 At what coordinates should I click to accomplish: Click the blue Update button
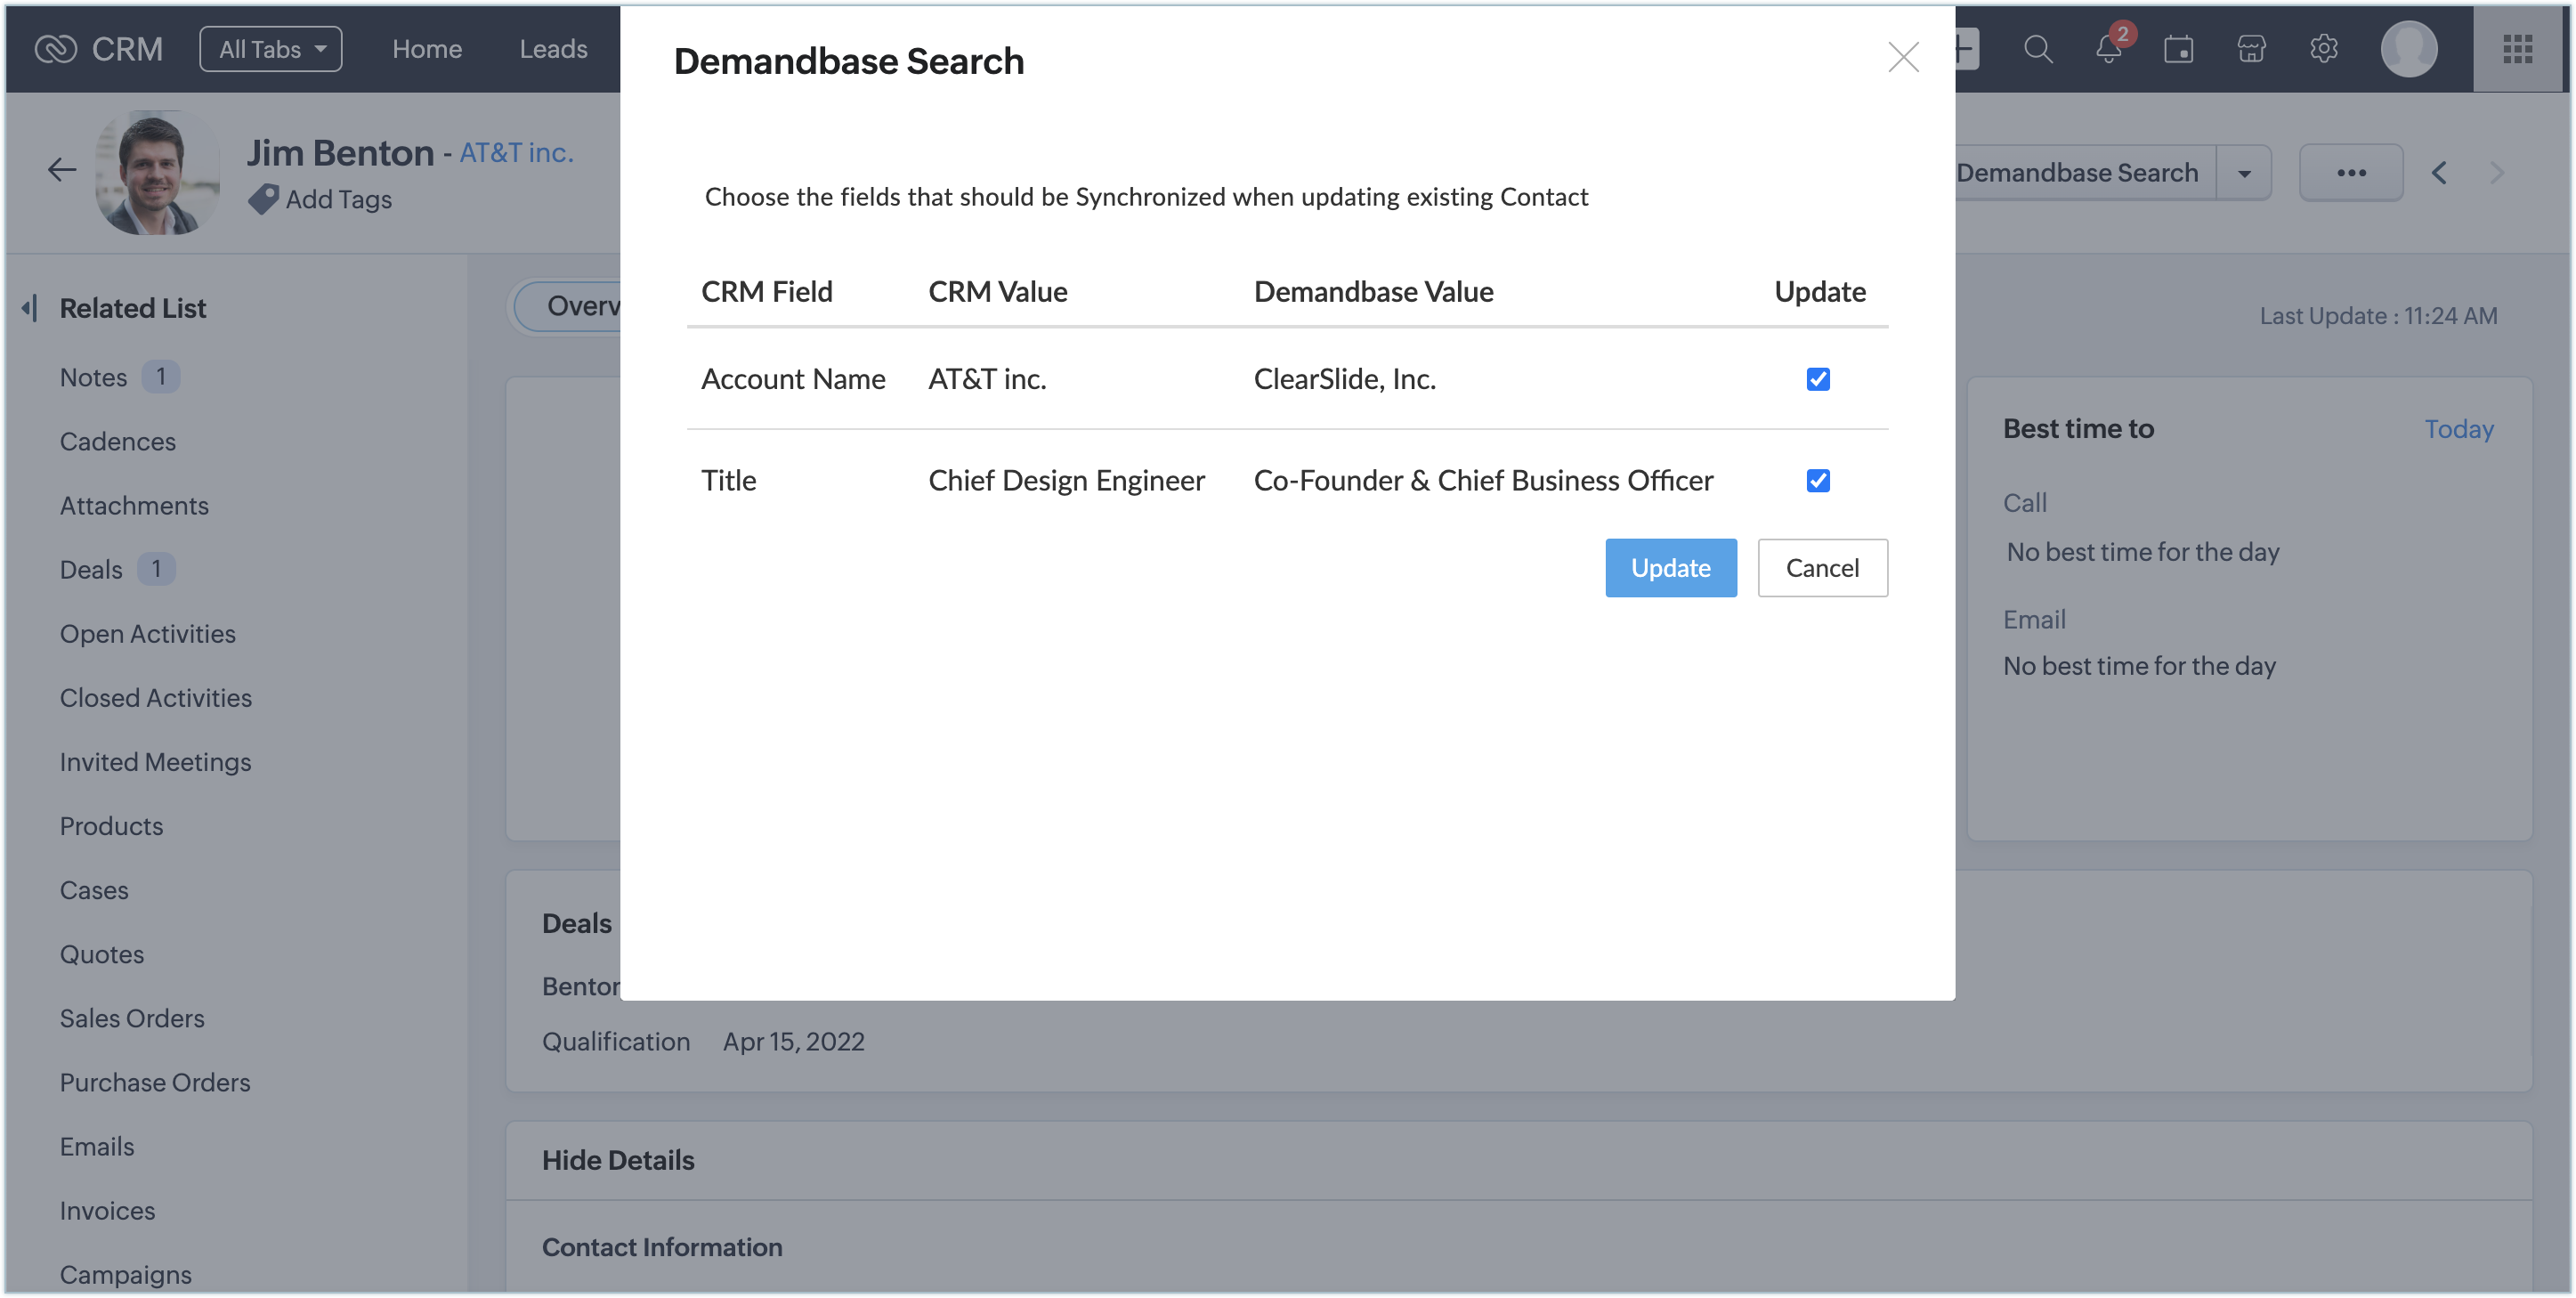tap(1670, 568)
